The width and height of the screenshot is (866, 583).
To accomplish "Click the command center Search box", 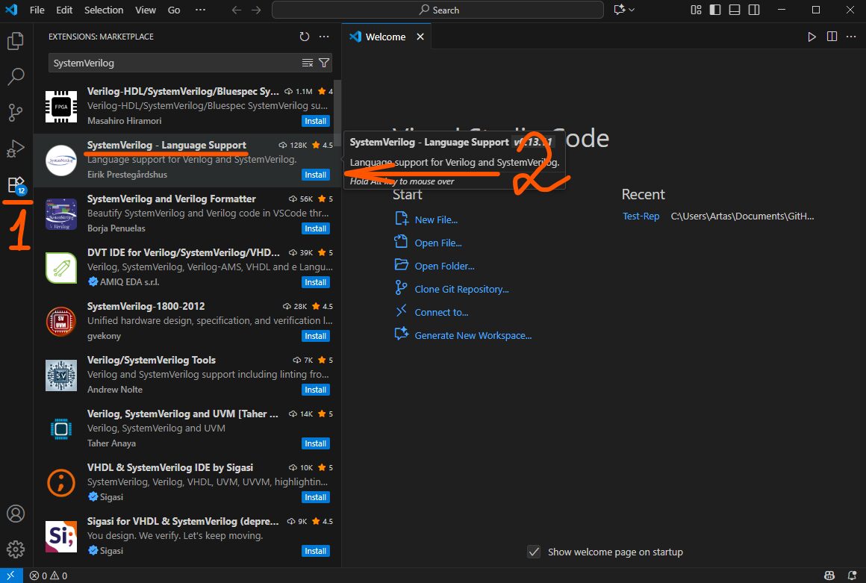I will coord(437,10).
